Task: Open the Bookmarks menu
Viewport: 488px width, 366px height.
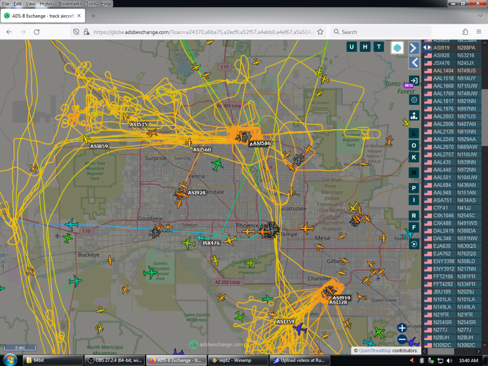Action: [x=70, y=4]
